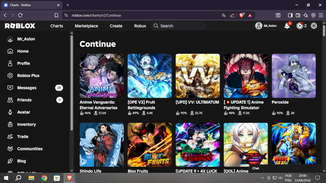This screenshot has width=326, height=183.
Task: Click the Messages sidebar icon
Action: tap(10, 88)
